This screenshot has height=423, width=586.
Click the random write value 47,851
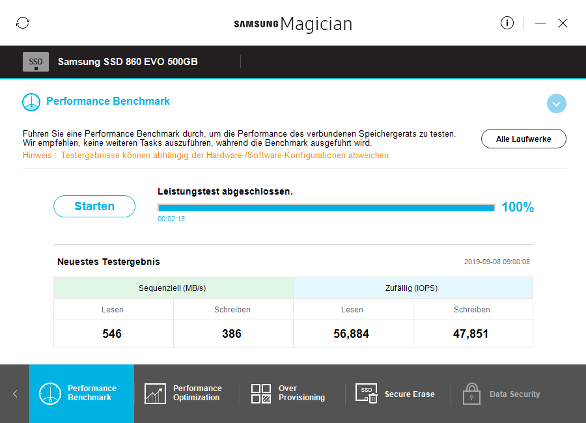click(x=471, y=334)
